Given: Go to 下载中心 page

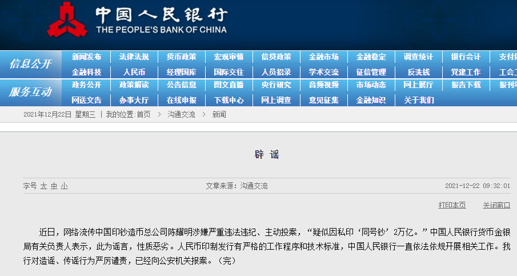Looking at the screenshot, I should pyautogui.click(x=229, y=100).
